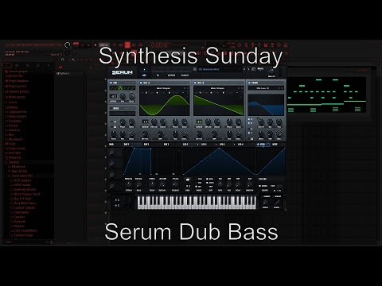Click the filter Res knob
This screenshot has width=382, height=286.
(x=270, y=122)
